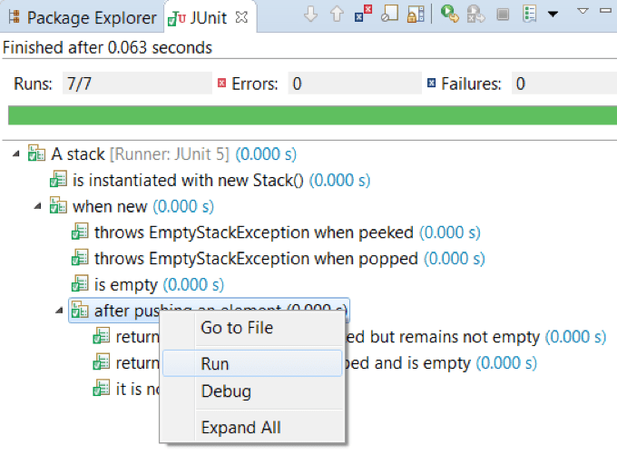
Task: Select the 'it is no...' test row
Action: [x=126, y=390]
